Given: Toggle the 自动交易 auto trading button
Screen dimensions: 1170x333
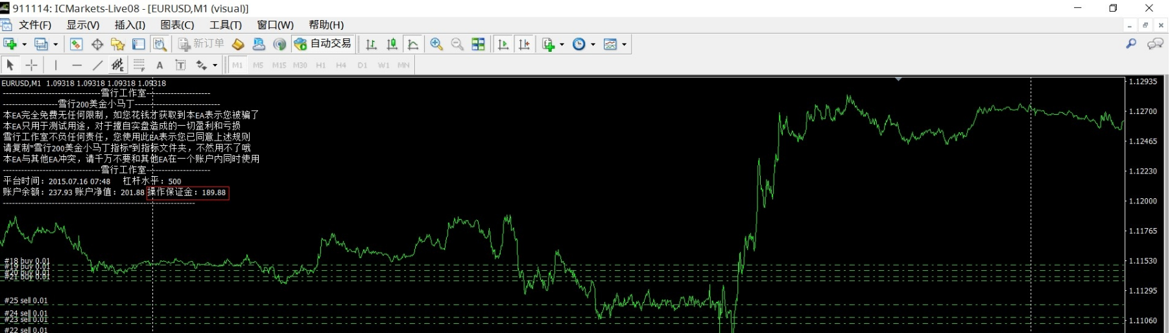Looking at the screenshot, I should pyautogui.click(x=323, y=44).
